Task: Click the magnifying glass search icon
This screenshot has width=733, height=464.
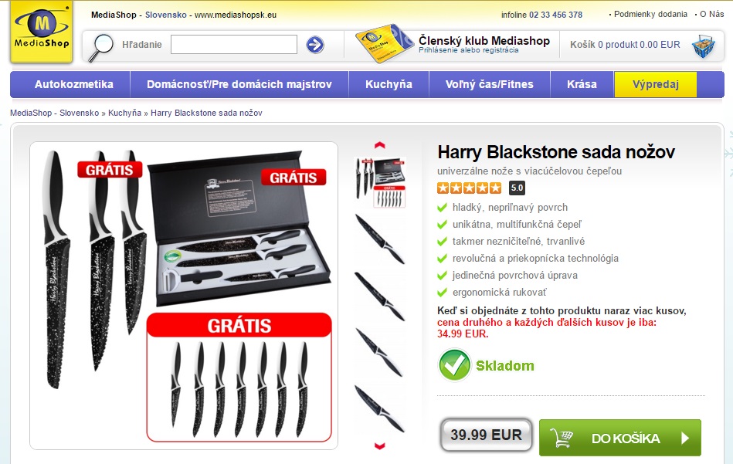Action: coord(101,47)
